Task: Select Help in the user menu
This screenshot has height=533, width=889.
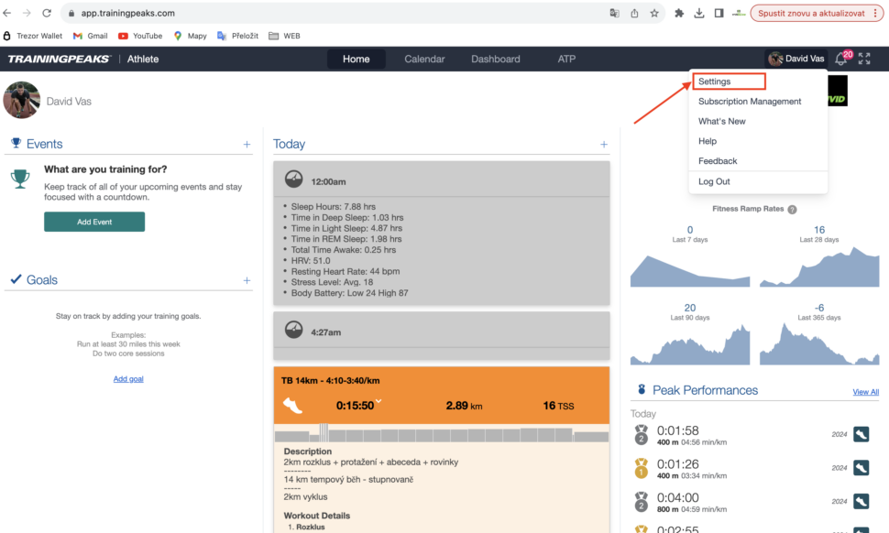Action: (x=708, y=141)
